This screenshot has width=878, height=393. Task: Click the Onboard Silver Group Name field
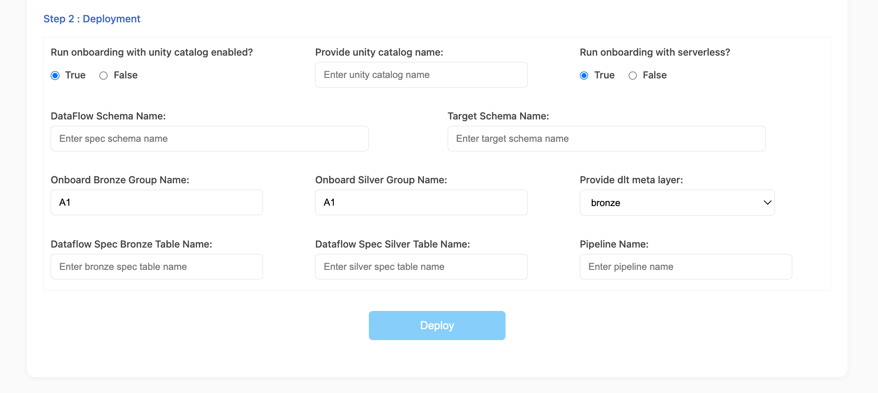click(421, 202)
